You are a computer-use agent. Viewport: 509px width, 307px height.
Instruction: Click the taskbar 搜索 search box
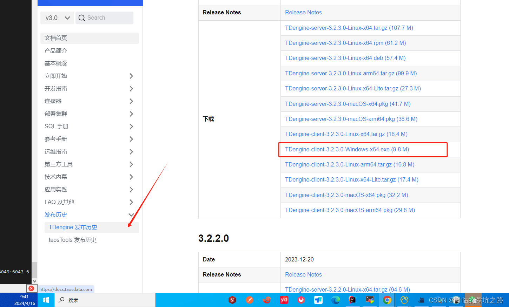[x=105, y=300]
